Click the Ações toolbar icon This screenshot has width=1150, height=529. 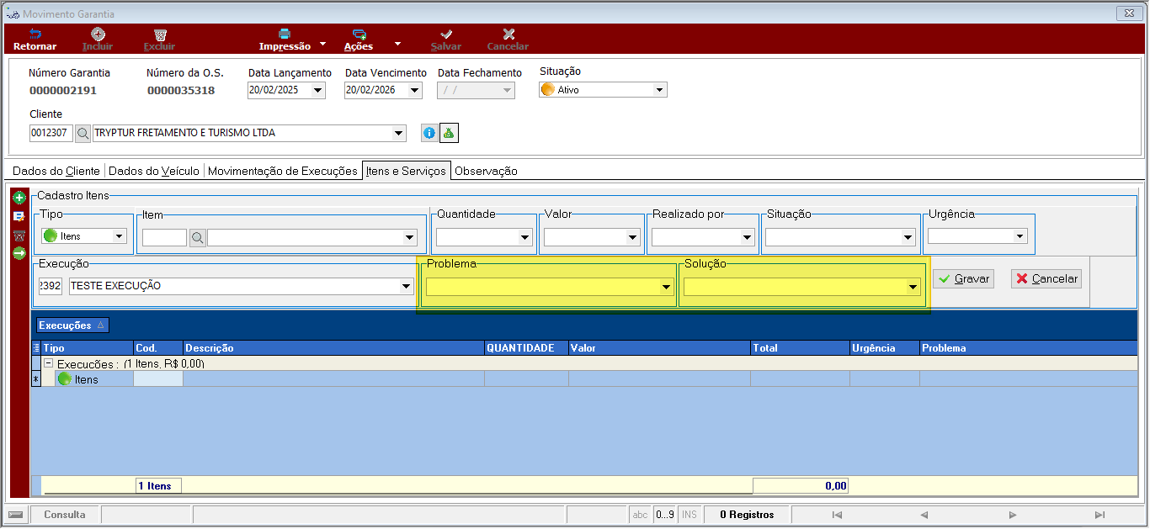click(359, 34)
